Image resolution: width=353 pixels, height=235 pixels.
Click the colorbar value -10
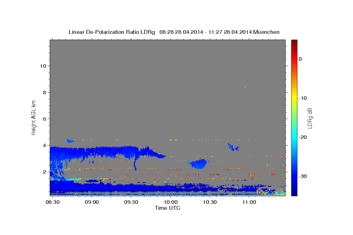click(x=303, y=98)
